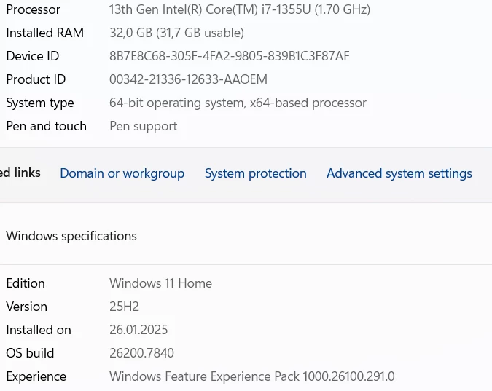The width and height of the screenshot is (492, 391).
Task: Select the Processor value 13th Gen Intel Core i7-1355U
Action: (240, 9)
